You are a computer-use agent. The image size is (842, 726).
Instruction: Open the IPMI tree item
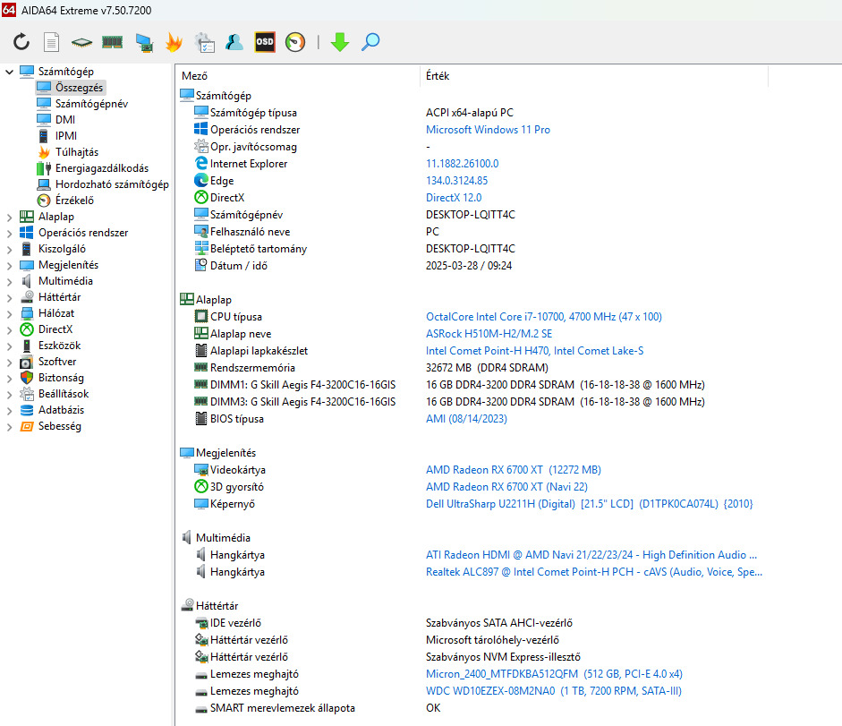(66, 136)
